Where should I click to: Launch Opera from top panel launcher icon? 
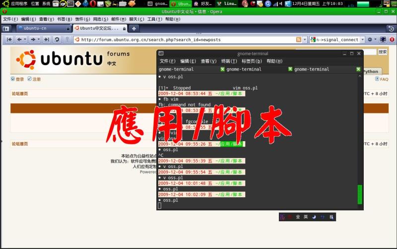click(93, 3)
